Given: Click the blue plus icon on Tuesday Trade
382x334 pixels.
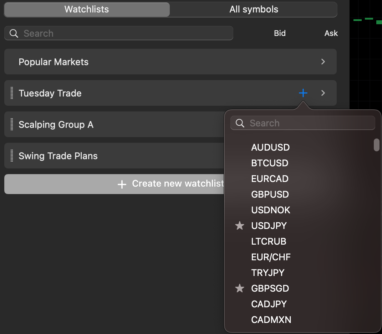Looking at the screenshot, I should pyautogui.click(x=303, y=93).
